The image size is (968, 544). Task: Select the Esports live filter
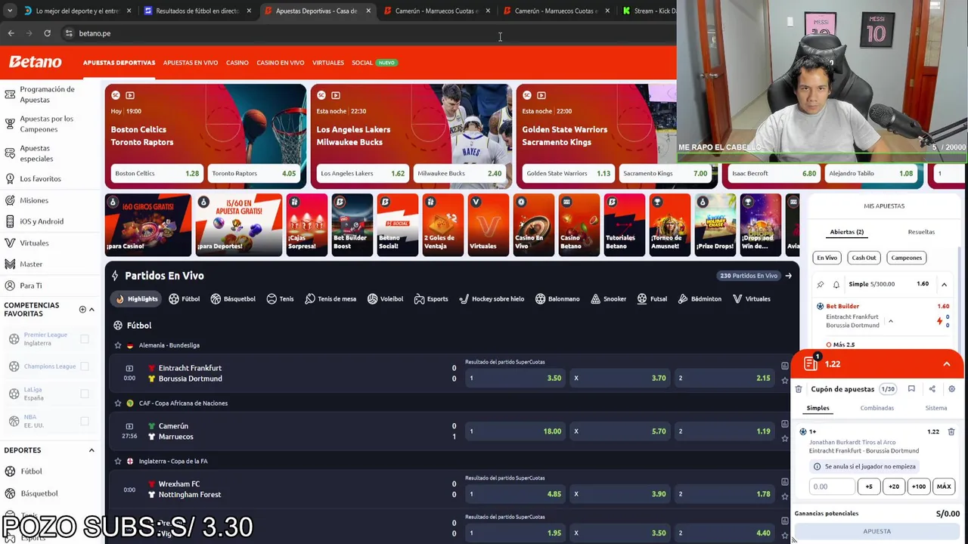[431, 299]
